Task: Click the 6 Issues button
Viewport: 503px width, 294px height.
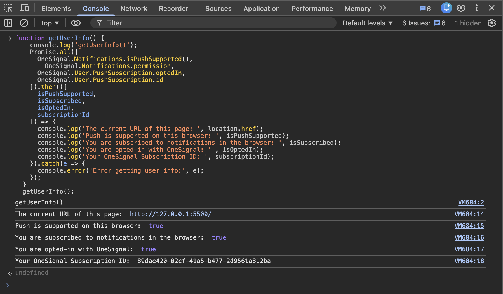Action: 424,23
